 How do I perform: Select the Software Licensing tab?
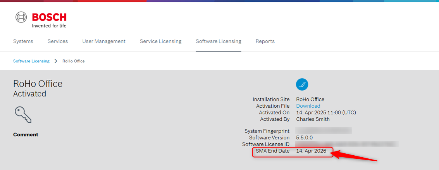click(x=219, y=41)
